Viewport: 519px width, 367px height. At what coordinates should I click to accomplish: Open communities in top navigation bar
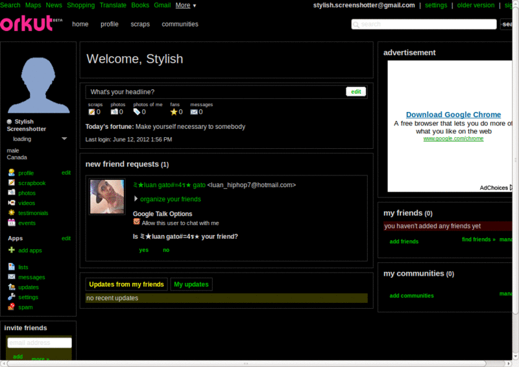point(180,24)
